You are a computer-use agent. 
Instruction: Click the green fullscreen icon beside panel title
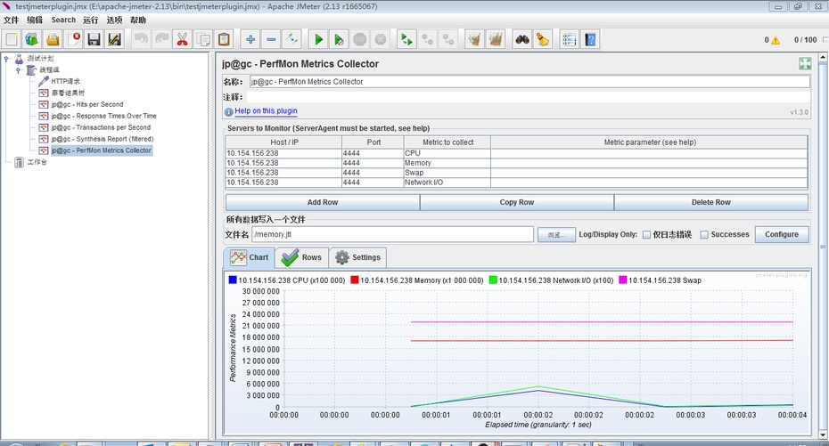tap(805, 64)
